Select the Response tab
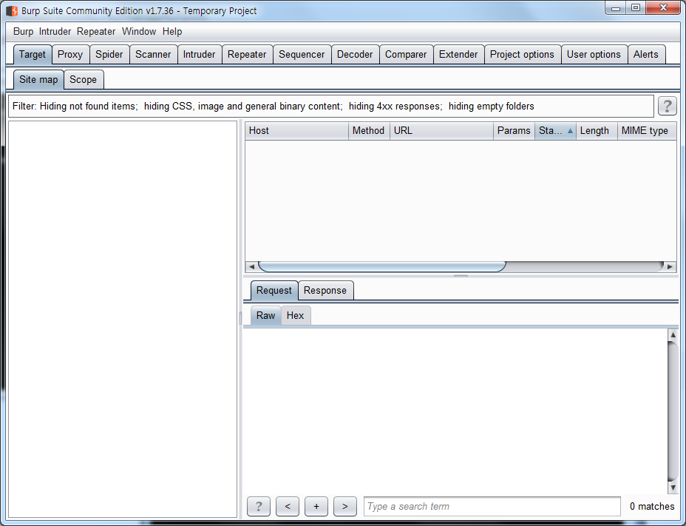The image size is (686, 526). (325, 291)
